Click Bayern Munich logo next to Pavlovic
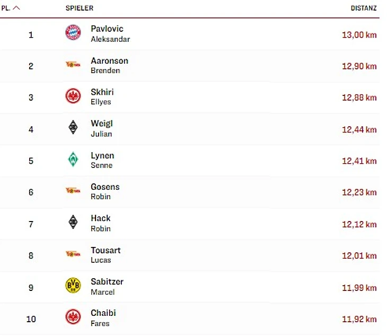 (x=73, y=33)
